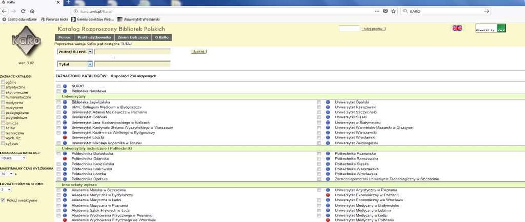
Task: Click the info icon next to NUKAT
Action: 65,86
